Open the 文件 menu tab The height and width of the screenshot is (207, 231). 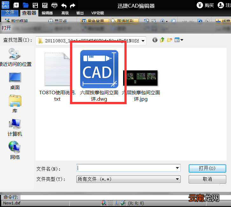pyautogui.click(x=10, y=13)
